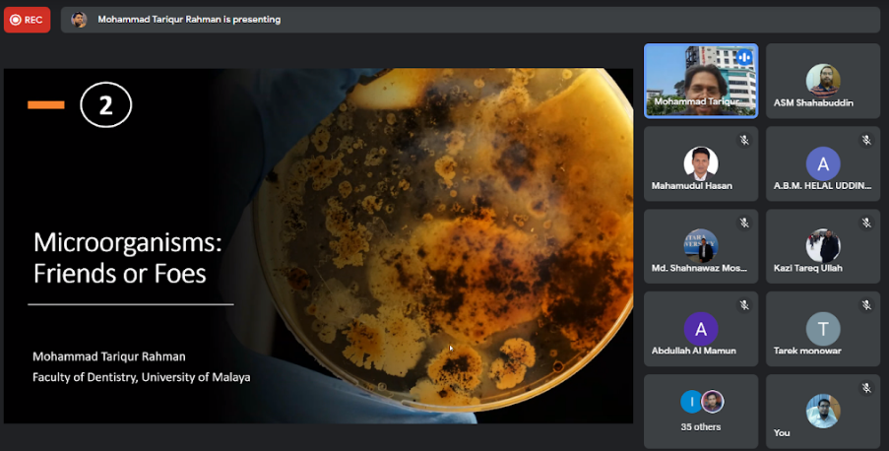Click 'Abdullah Al Mamun' name label
Viewport: 889px width, 451px height.
[x=694, y=351]
